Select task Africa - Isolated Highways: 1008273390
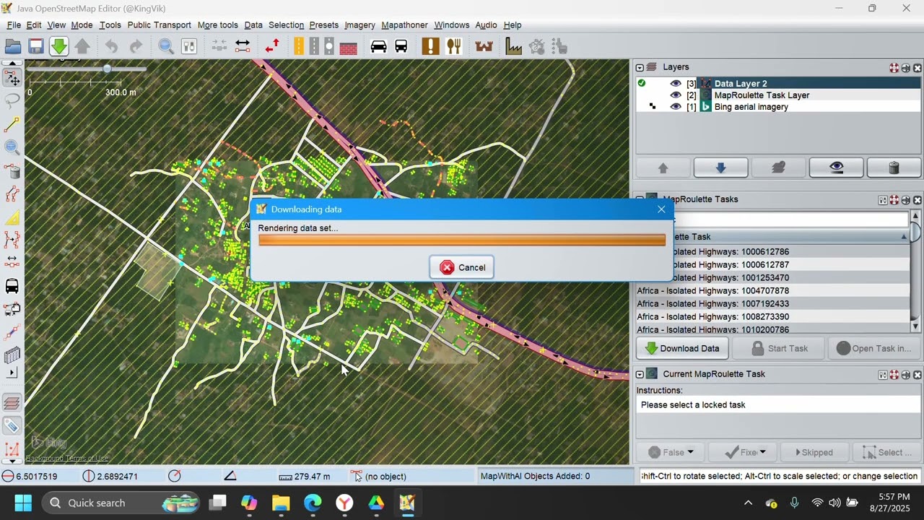924x520 pixels. pos(772,317)
